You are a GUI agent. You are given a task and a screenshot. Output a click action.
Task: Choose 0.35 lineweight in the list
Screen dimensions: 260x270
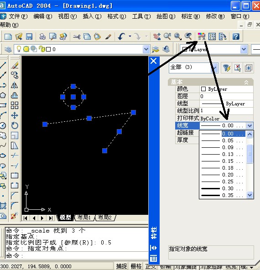223,195
